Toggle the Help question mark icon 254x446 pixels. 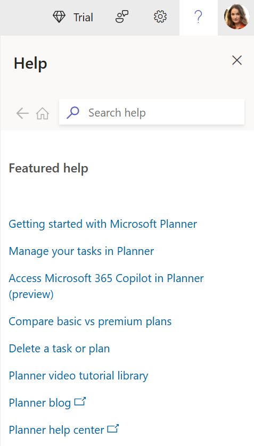[x=198, y=17]
